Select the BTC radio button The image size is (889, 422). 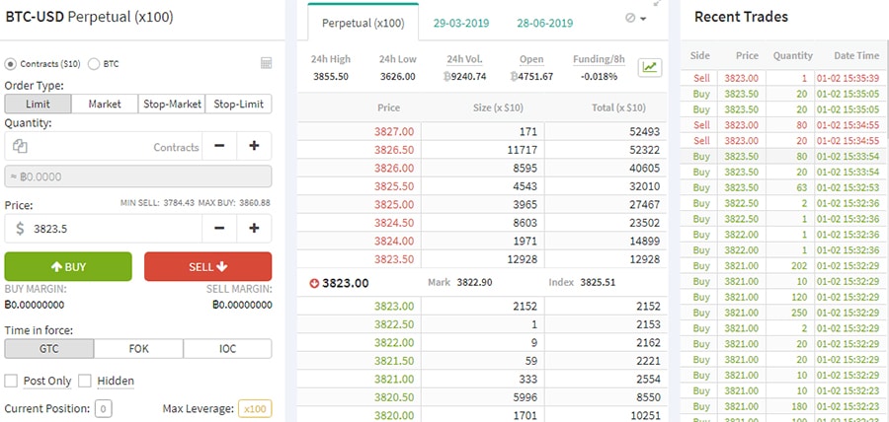click(94, 64)
